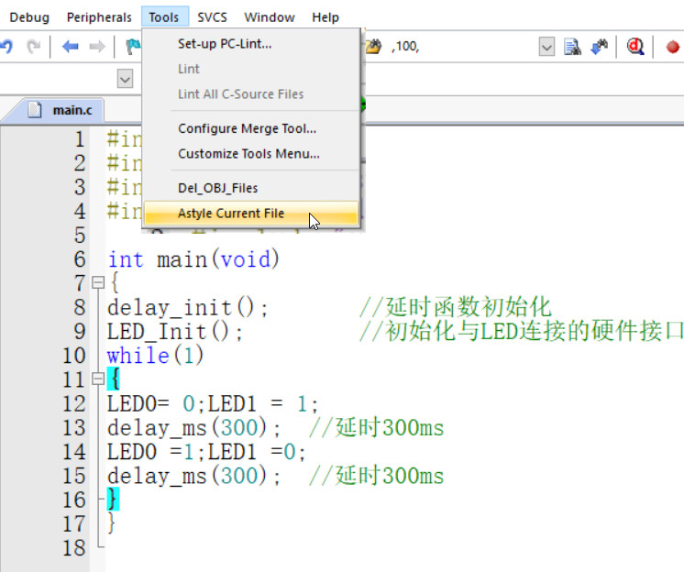Open Customize Tools Menu...
This screenshot has height=572, width=684.
252,154
